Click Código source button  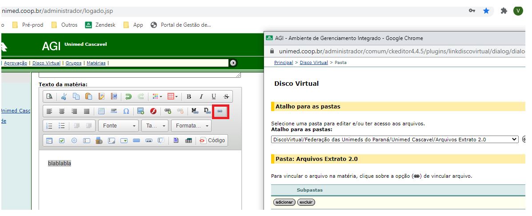pos(212,140)
